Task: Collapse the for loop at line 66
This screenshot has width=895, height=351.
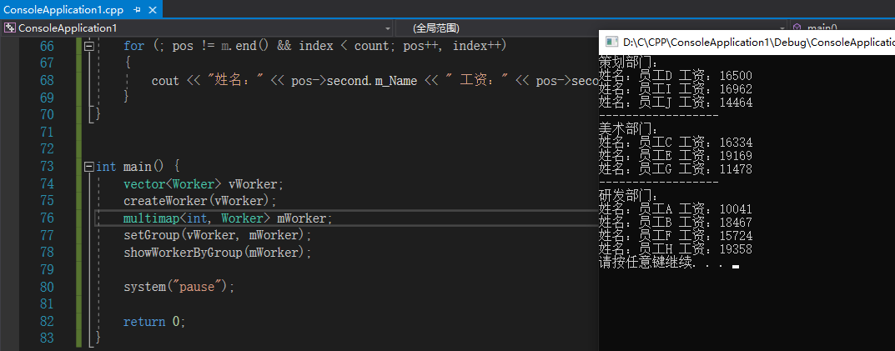Action: 88,46
